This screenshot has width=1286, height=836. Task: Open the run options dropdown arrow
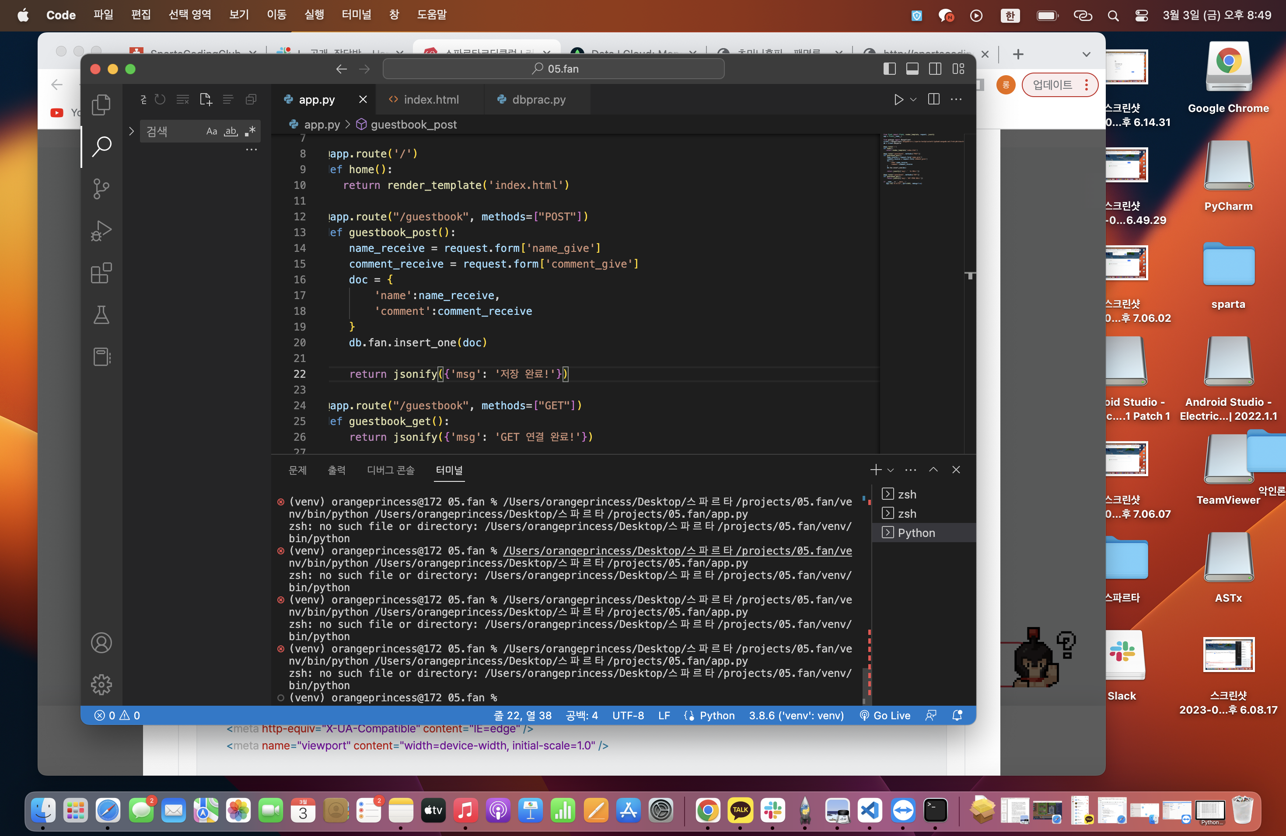pyautogui.click(x=913, y=99)
